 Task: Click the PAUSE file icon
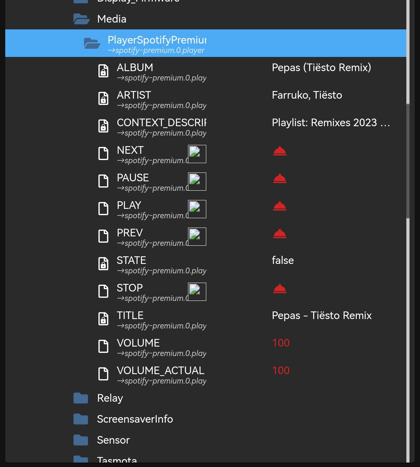pos(103,181)
